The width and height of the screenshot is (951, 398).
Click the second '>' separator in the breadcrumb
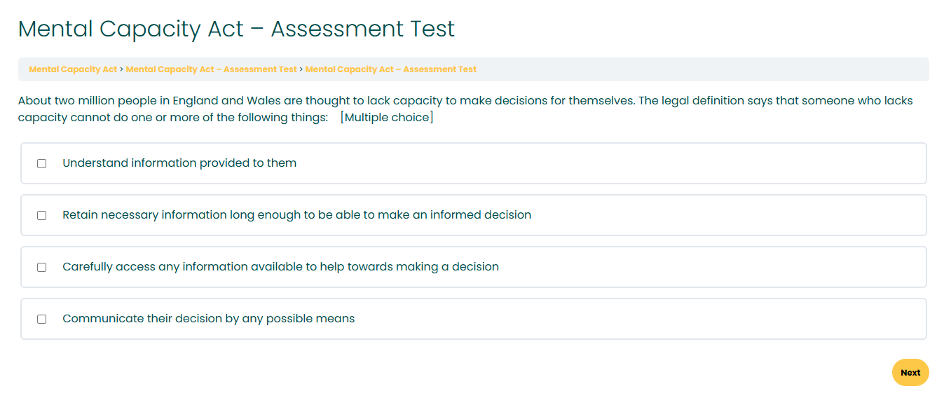pyautogui.click(x=301, y=69)
